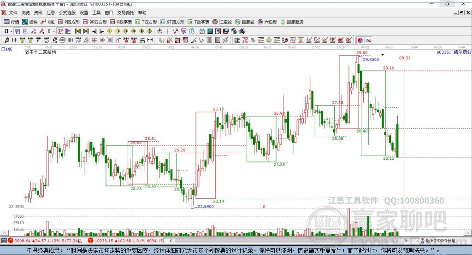Click the 29.80 high price label

[x=362, y=52]
